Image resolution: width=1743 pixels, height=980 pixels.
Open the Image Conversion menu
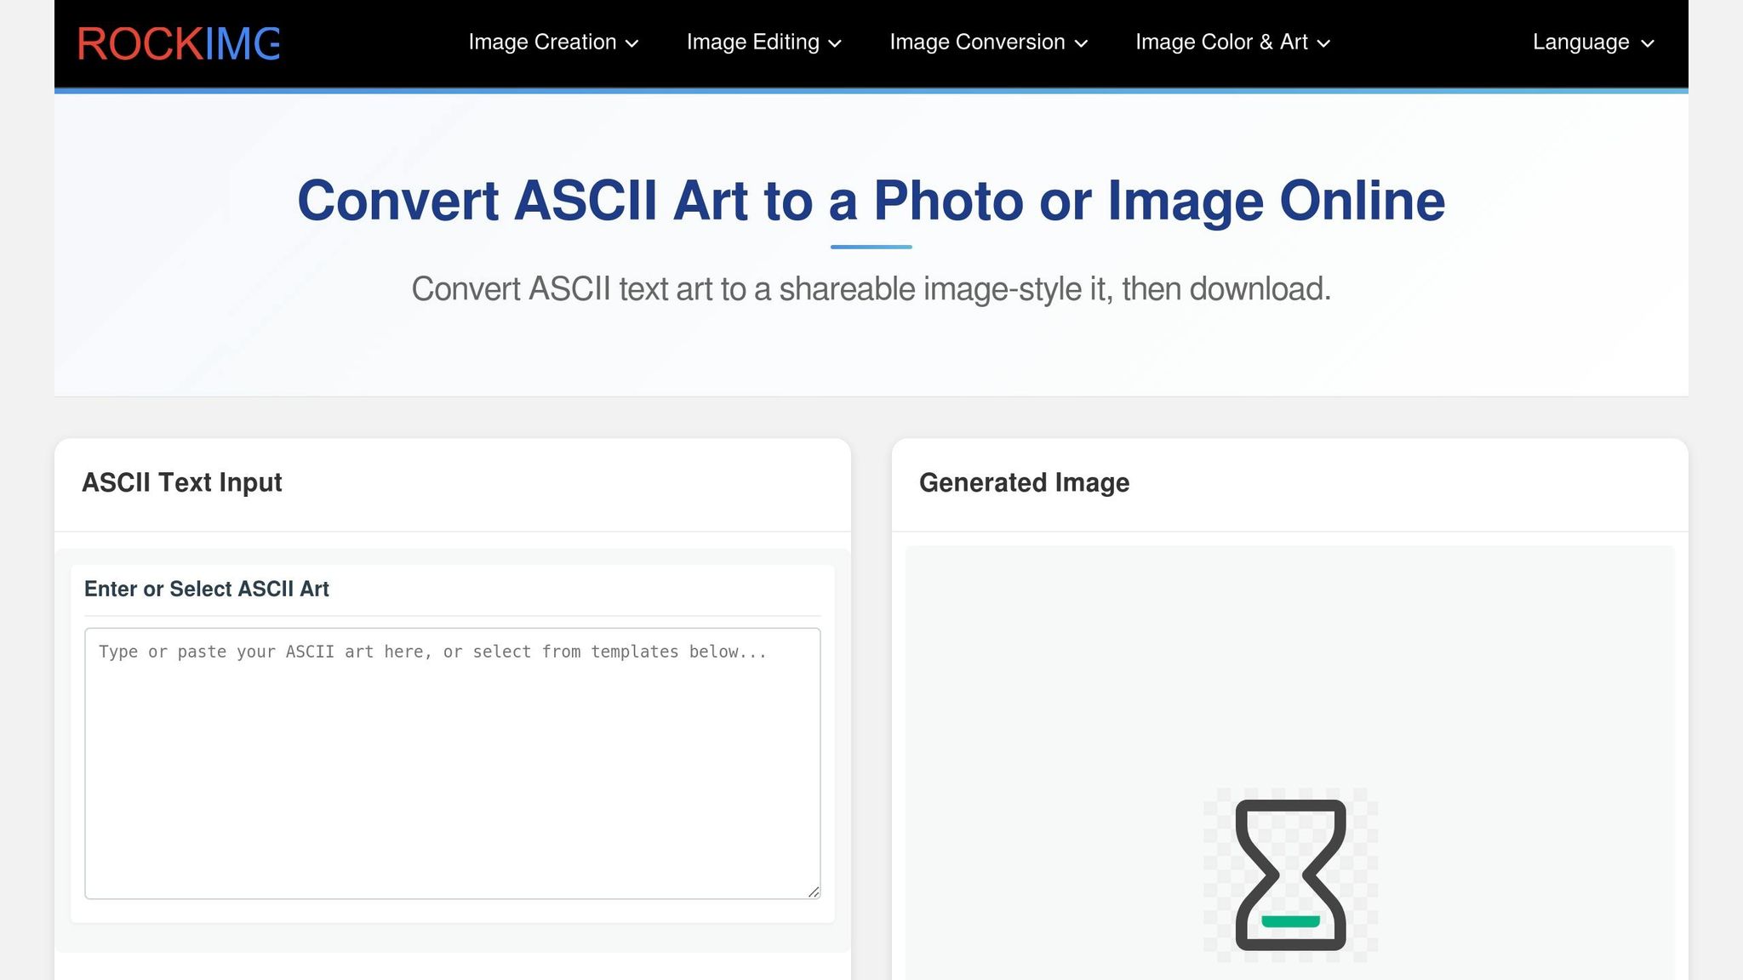coord(988,43)
